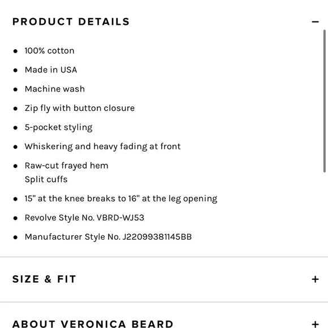Viewport: 328px width, 328px height.
Task: Open the Size & Fit section heading
Action: [x=44, y=279]
